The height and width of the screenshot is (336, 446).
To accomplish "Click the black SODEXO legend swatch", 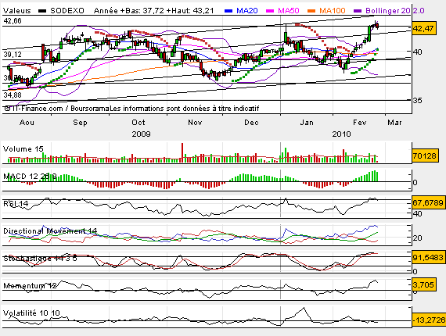I will click(42, 11).
